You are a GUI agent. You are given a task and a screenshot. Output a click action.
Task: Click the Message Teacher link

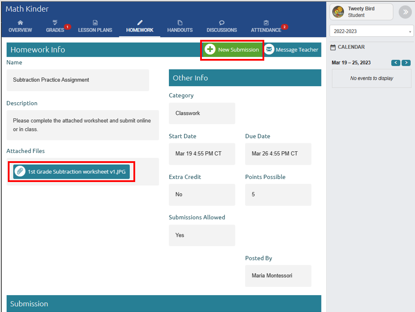297,50
